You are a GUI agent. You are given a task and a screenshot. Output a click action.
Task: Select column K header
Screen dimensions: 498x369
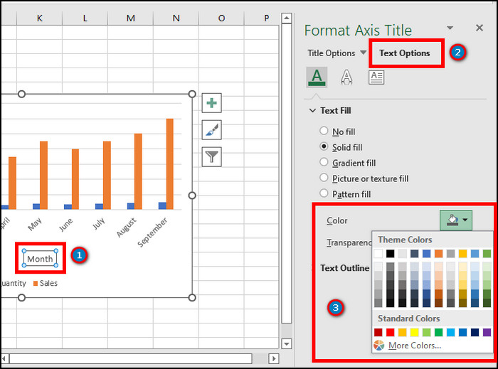(x=39, y=18)
